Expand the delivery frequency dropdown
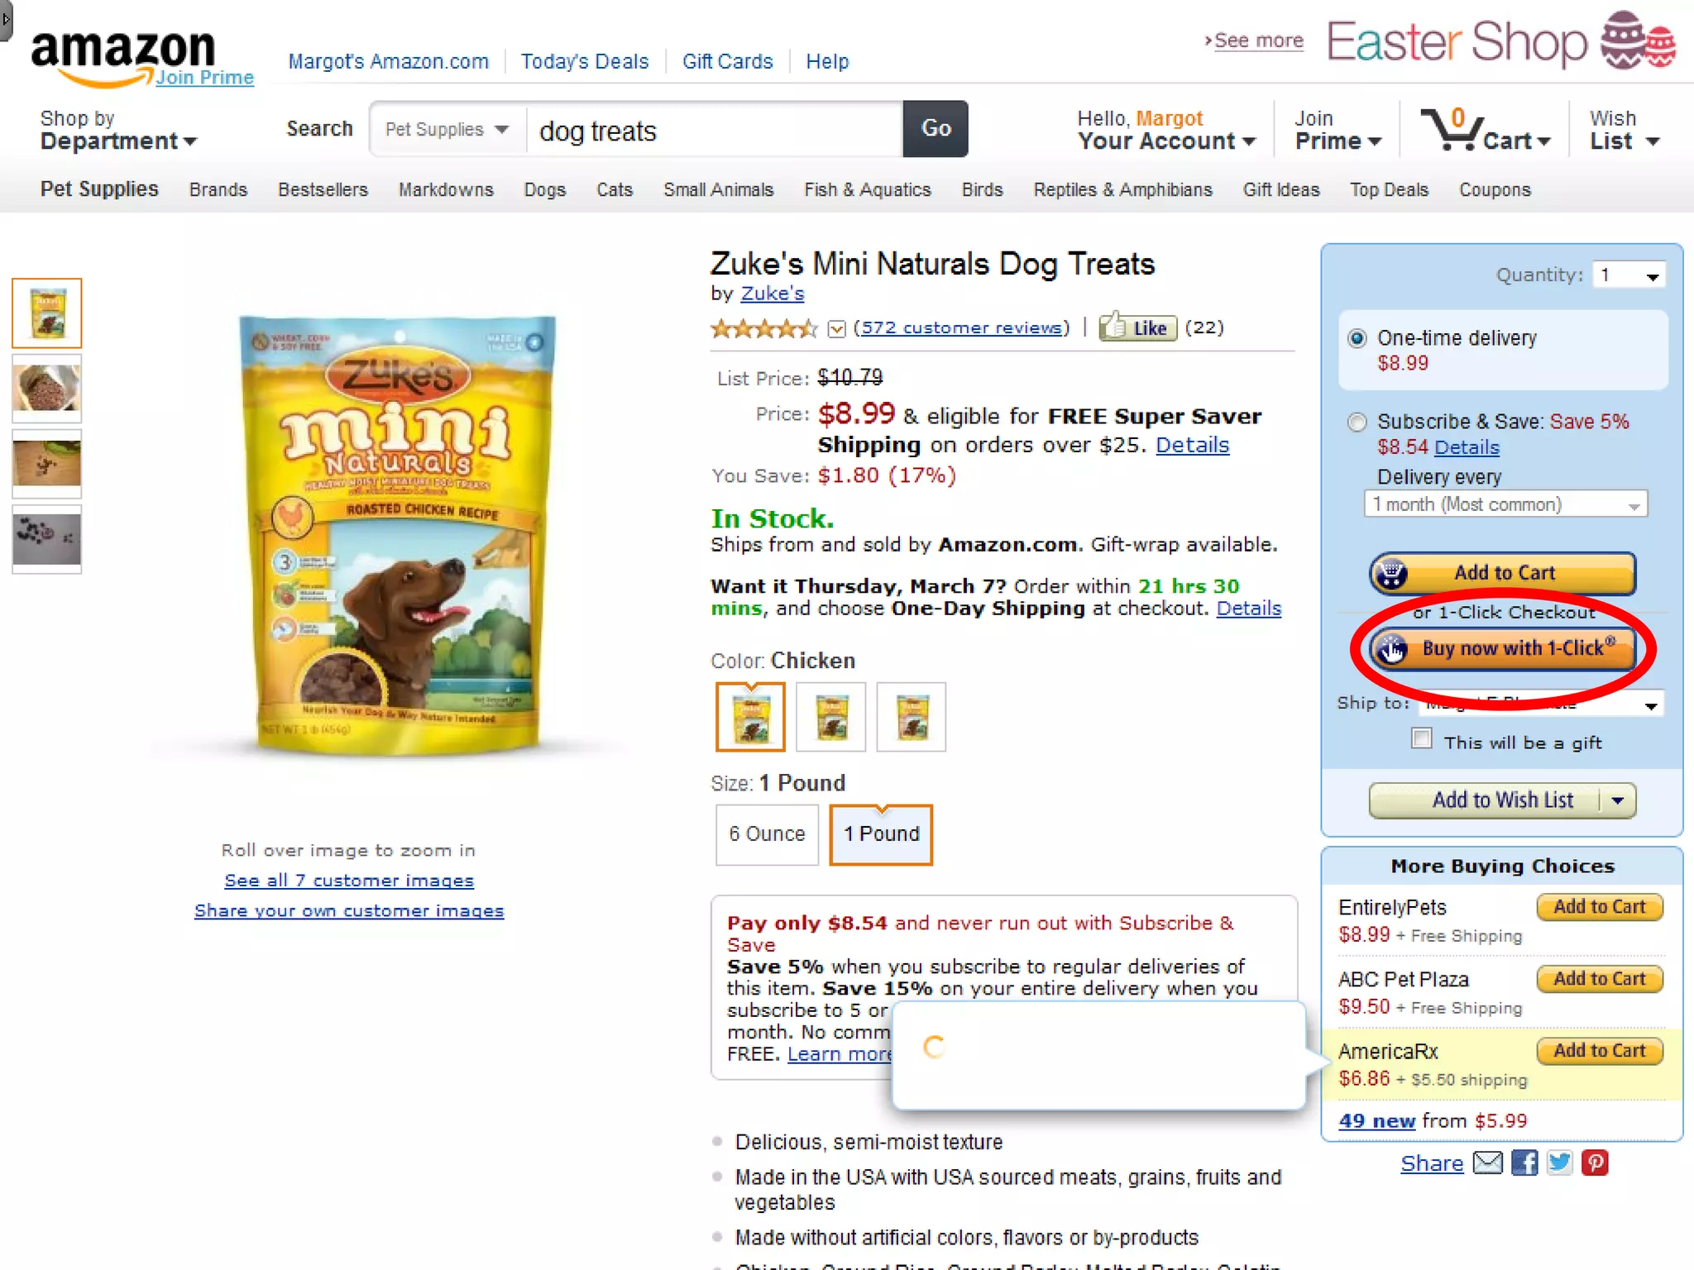This screenshot has height=1270, width=1694. click(x=1505, y=504)
